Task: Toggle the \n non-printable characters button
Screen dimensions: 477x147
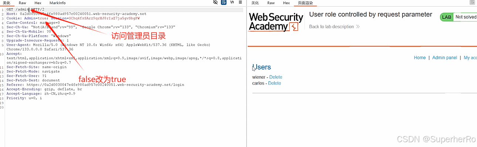Action: point(232,2)
